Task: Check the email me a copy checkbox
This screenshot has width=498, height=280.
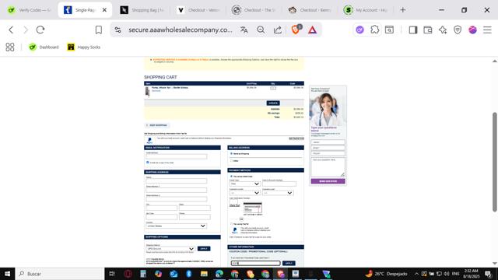Action: click(147, 163)
